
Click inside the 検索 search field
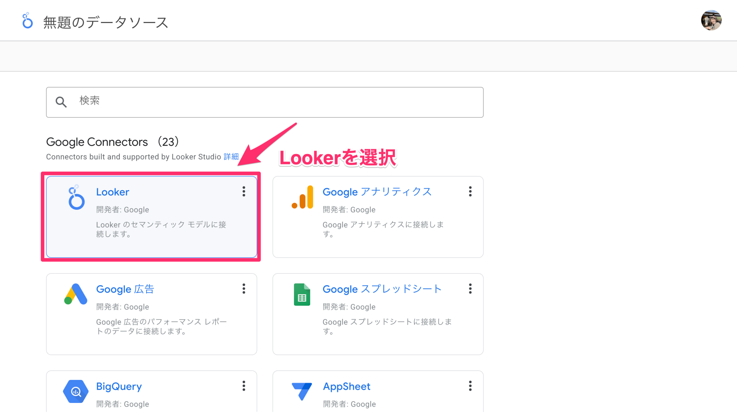click(180, 102)
